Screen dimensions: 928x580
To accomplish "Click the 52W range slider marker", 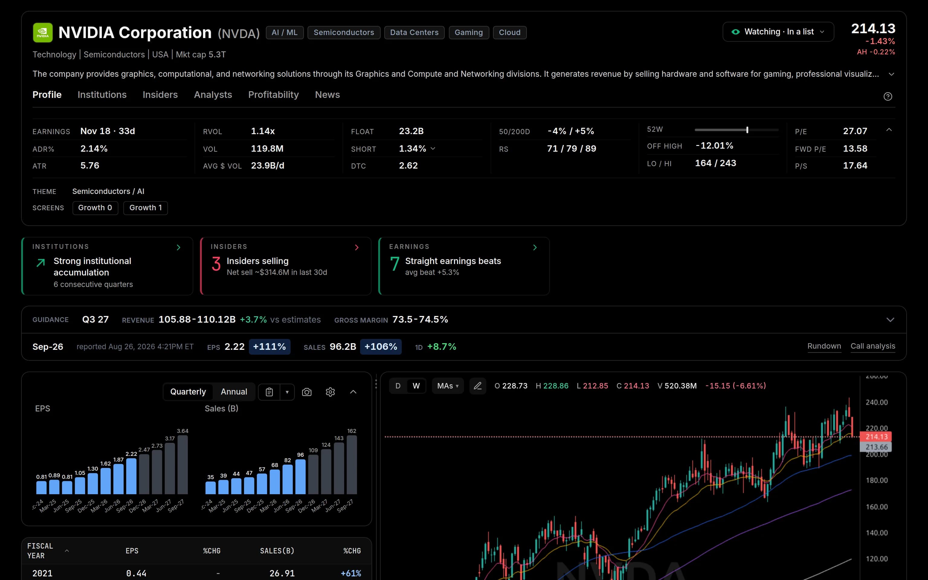I will click(x=747, y=130).
